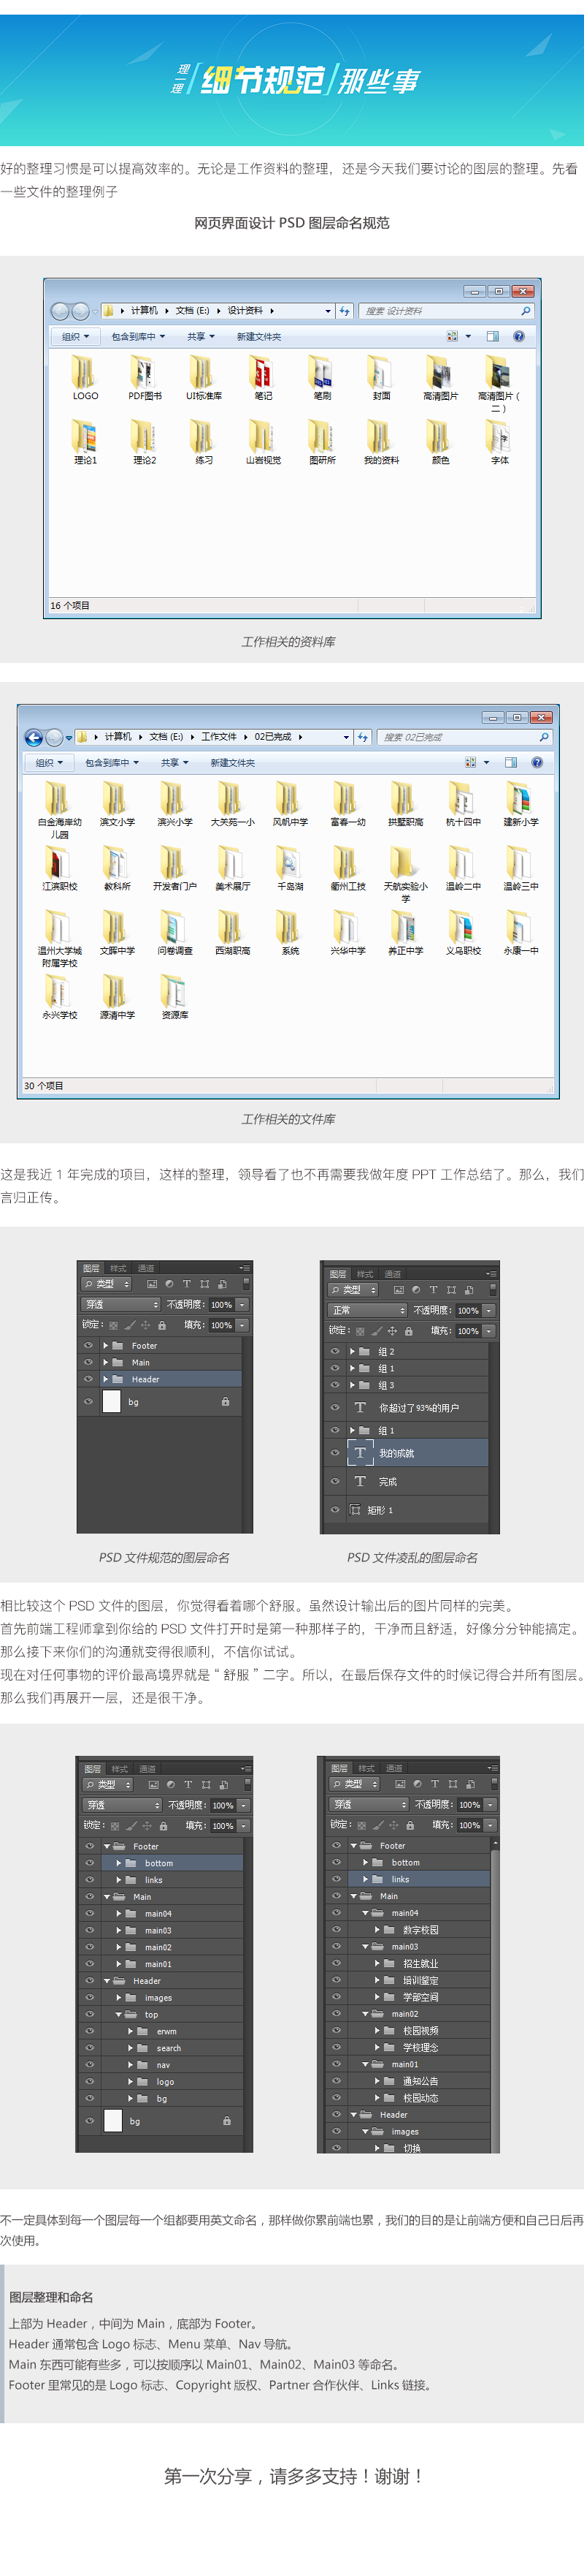The image size is (584, 2576).
Task: Lock transparent pixels in the 正常 blend-mode panel
Action: (x=361, y=1331)
